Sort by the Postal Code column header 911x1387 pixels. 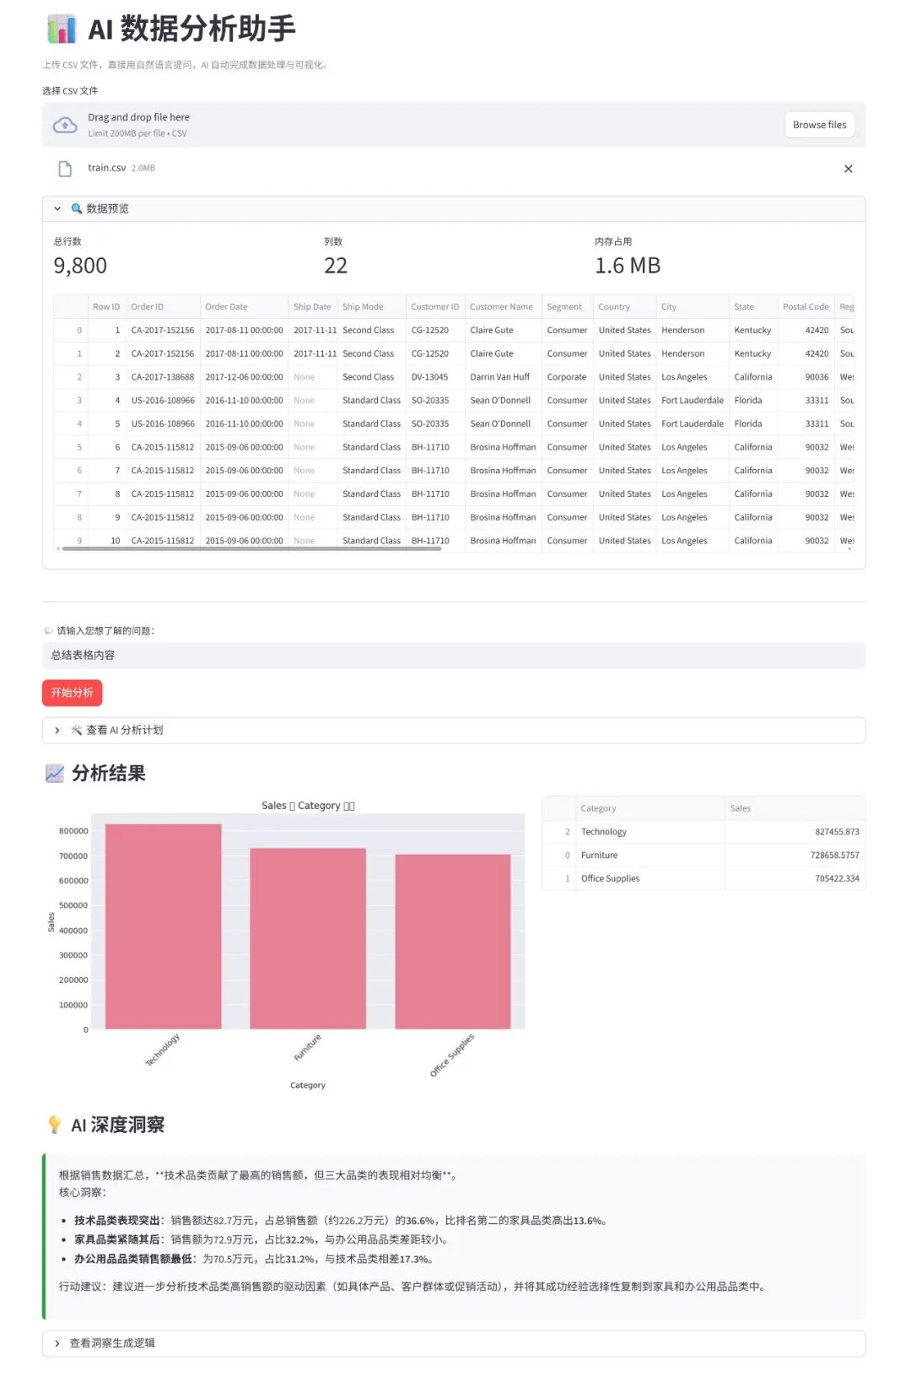click(x=806, y=307)
